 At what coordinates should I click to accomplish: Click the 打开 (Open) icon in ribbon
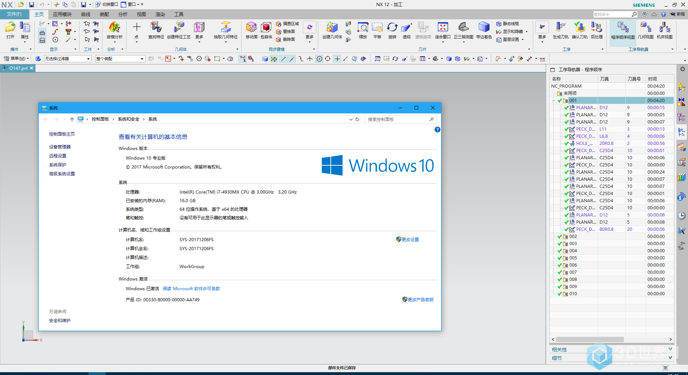tap(10, 30)
